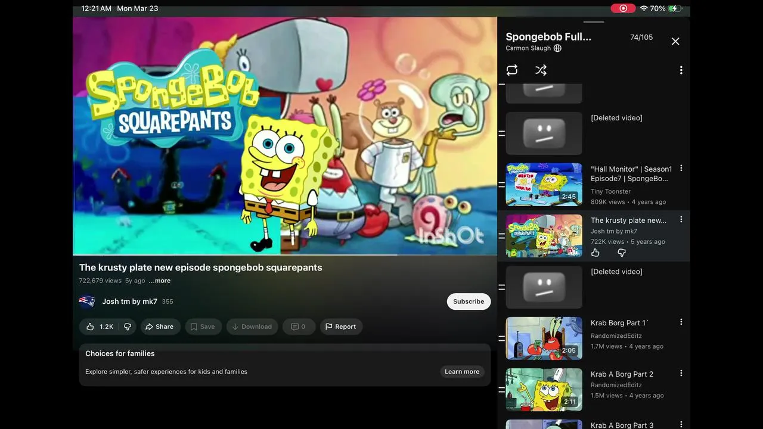Click Carmon Slaugh playlist owner
The width and height of the screenshot is (763, 429).
pyautogui.click(x=528, y=48)
